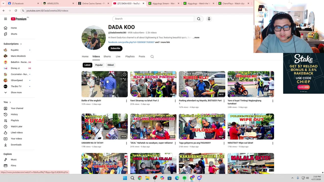Open the facebook.com profile link

131,42
